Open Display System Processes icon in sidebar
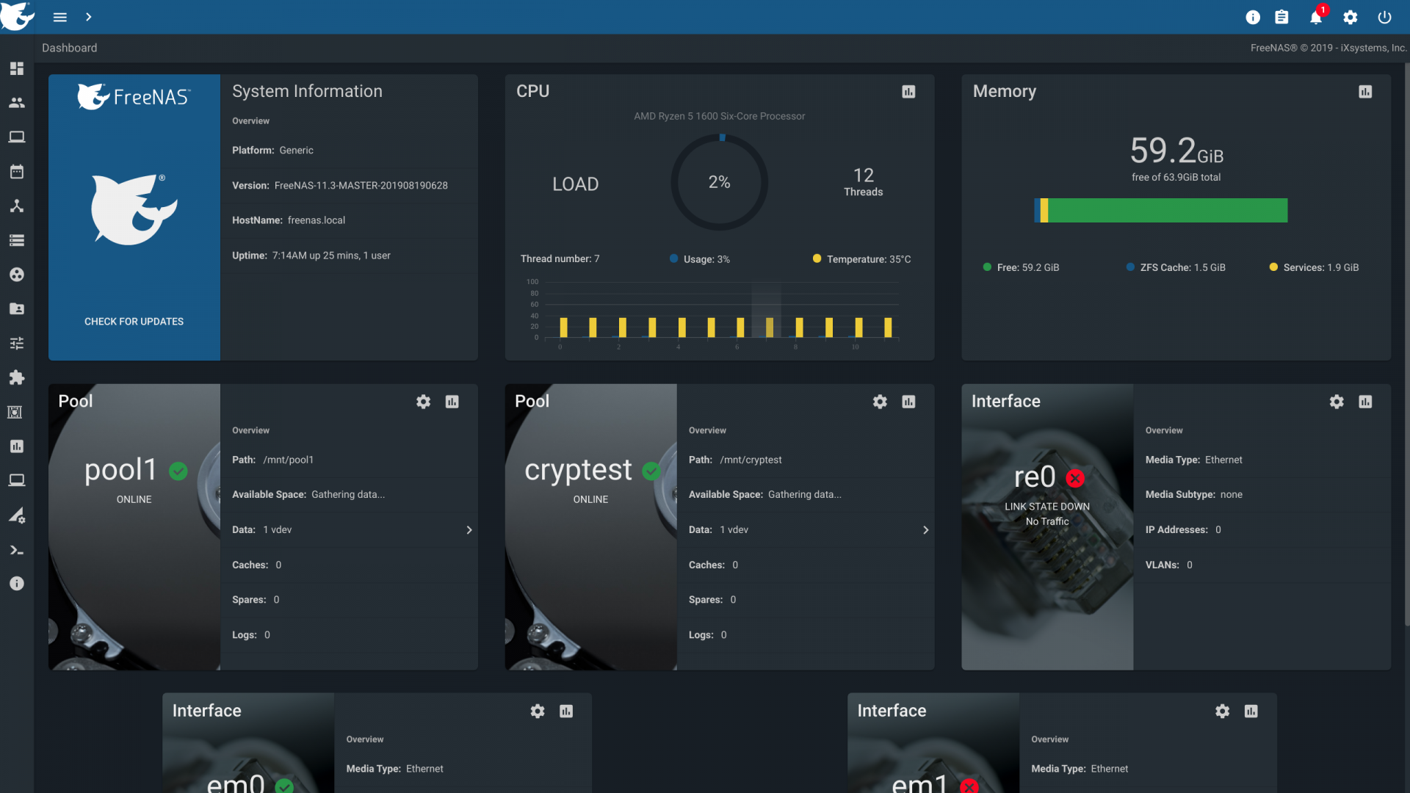This screenshot has width=1410, height=793. click(17, 515)
